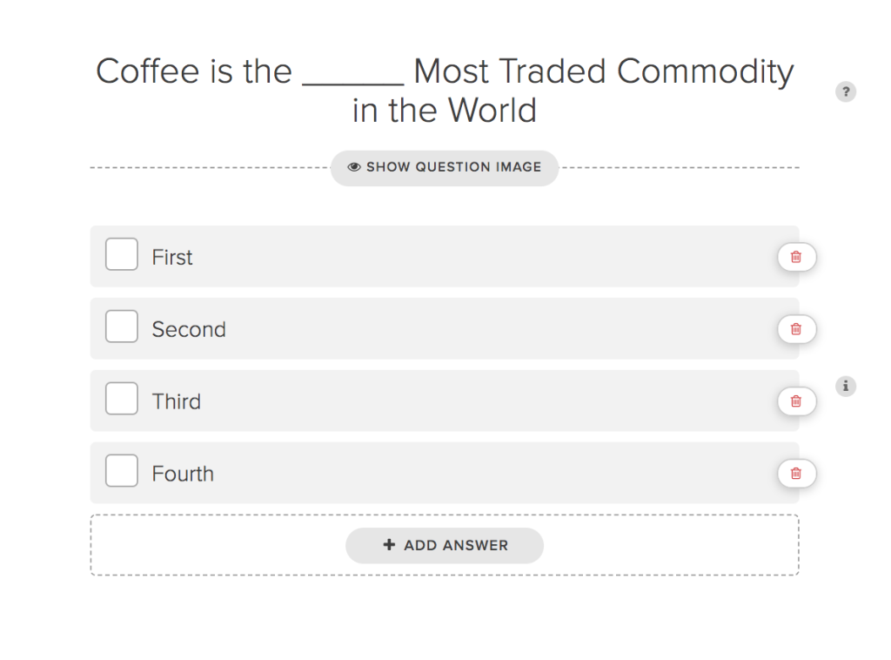
Task: Edit the First answer text
Action: pos(172,258)
